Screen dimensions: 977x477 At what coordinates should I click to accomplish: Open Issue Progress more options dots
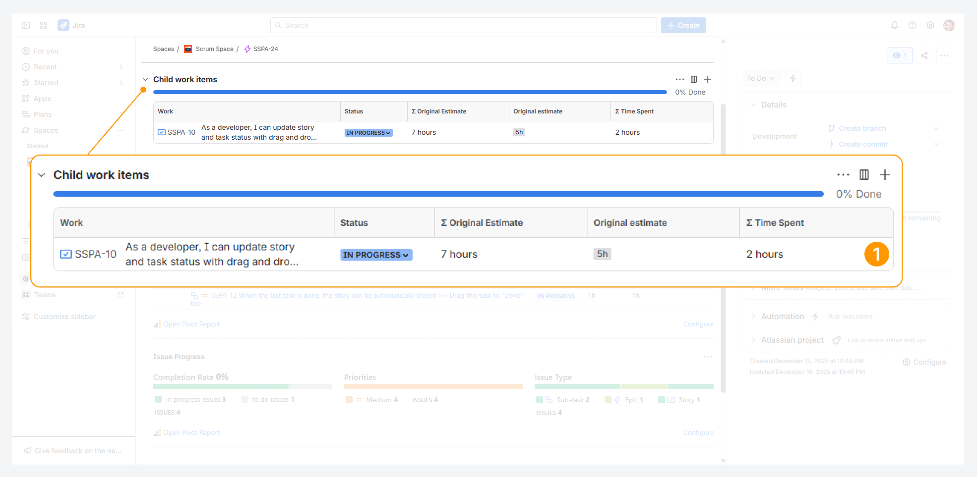[x=708, y=357]
